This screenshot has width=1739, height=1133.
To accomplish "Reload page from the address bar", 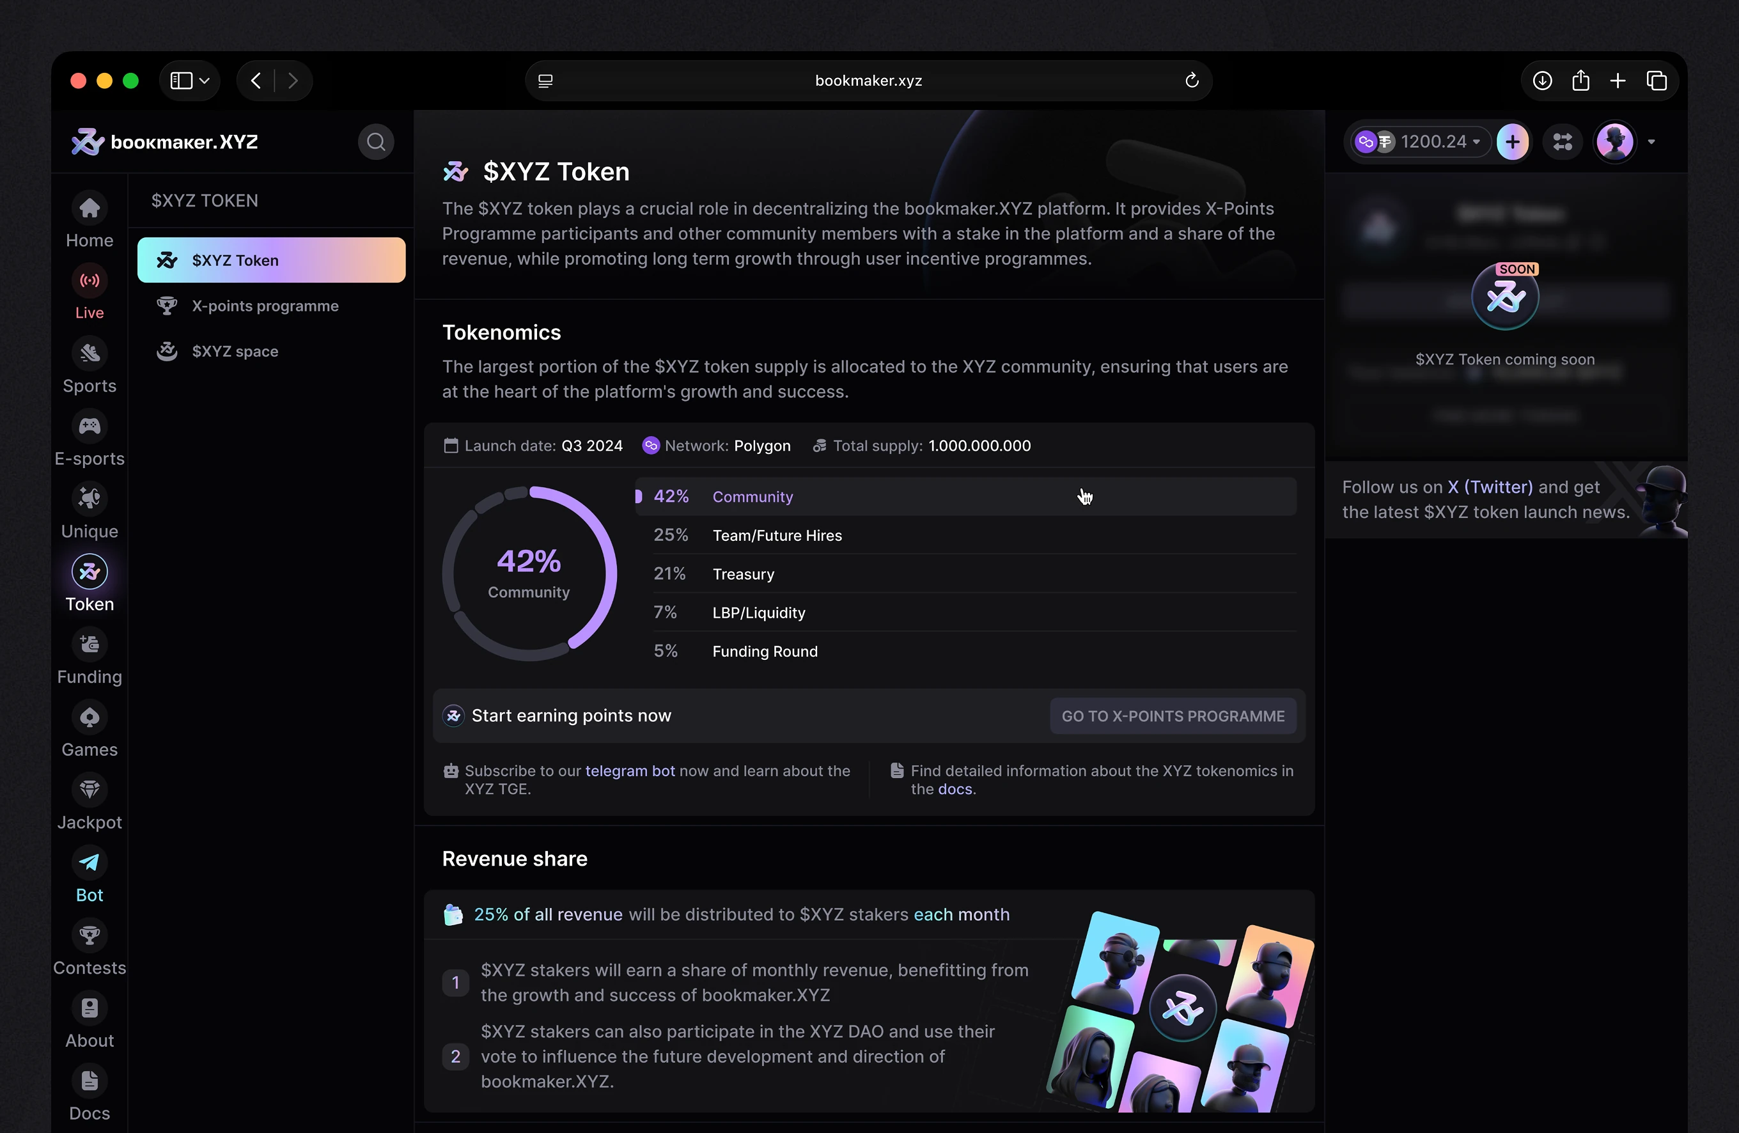I will coord(1191,81).
